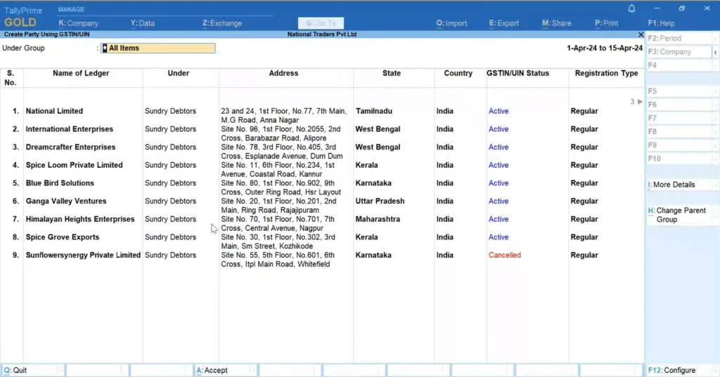
Task: Click address starting 23 and 24, 1st Floor
Action: pos(284,116)
